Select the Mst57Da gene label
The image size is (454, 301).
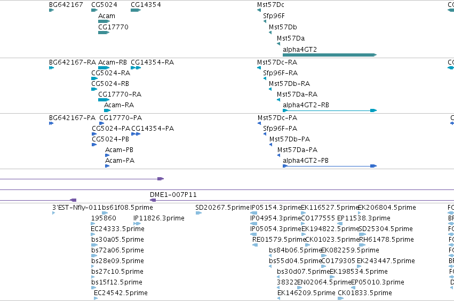pyautogui.click(x=291, y=38)
